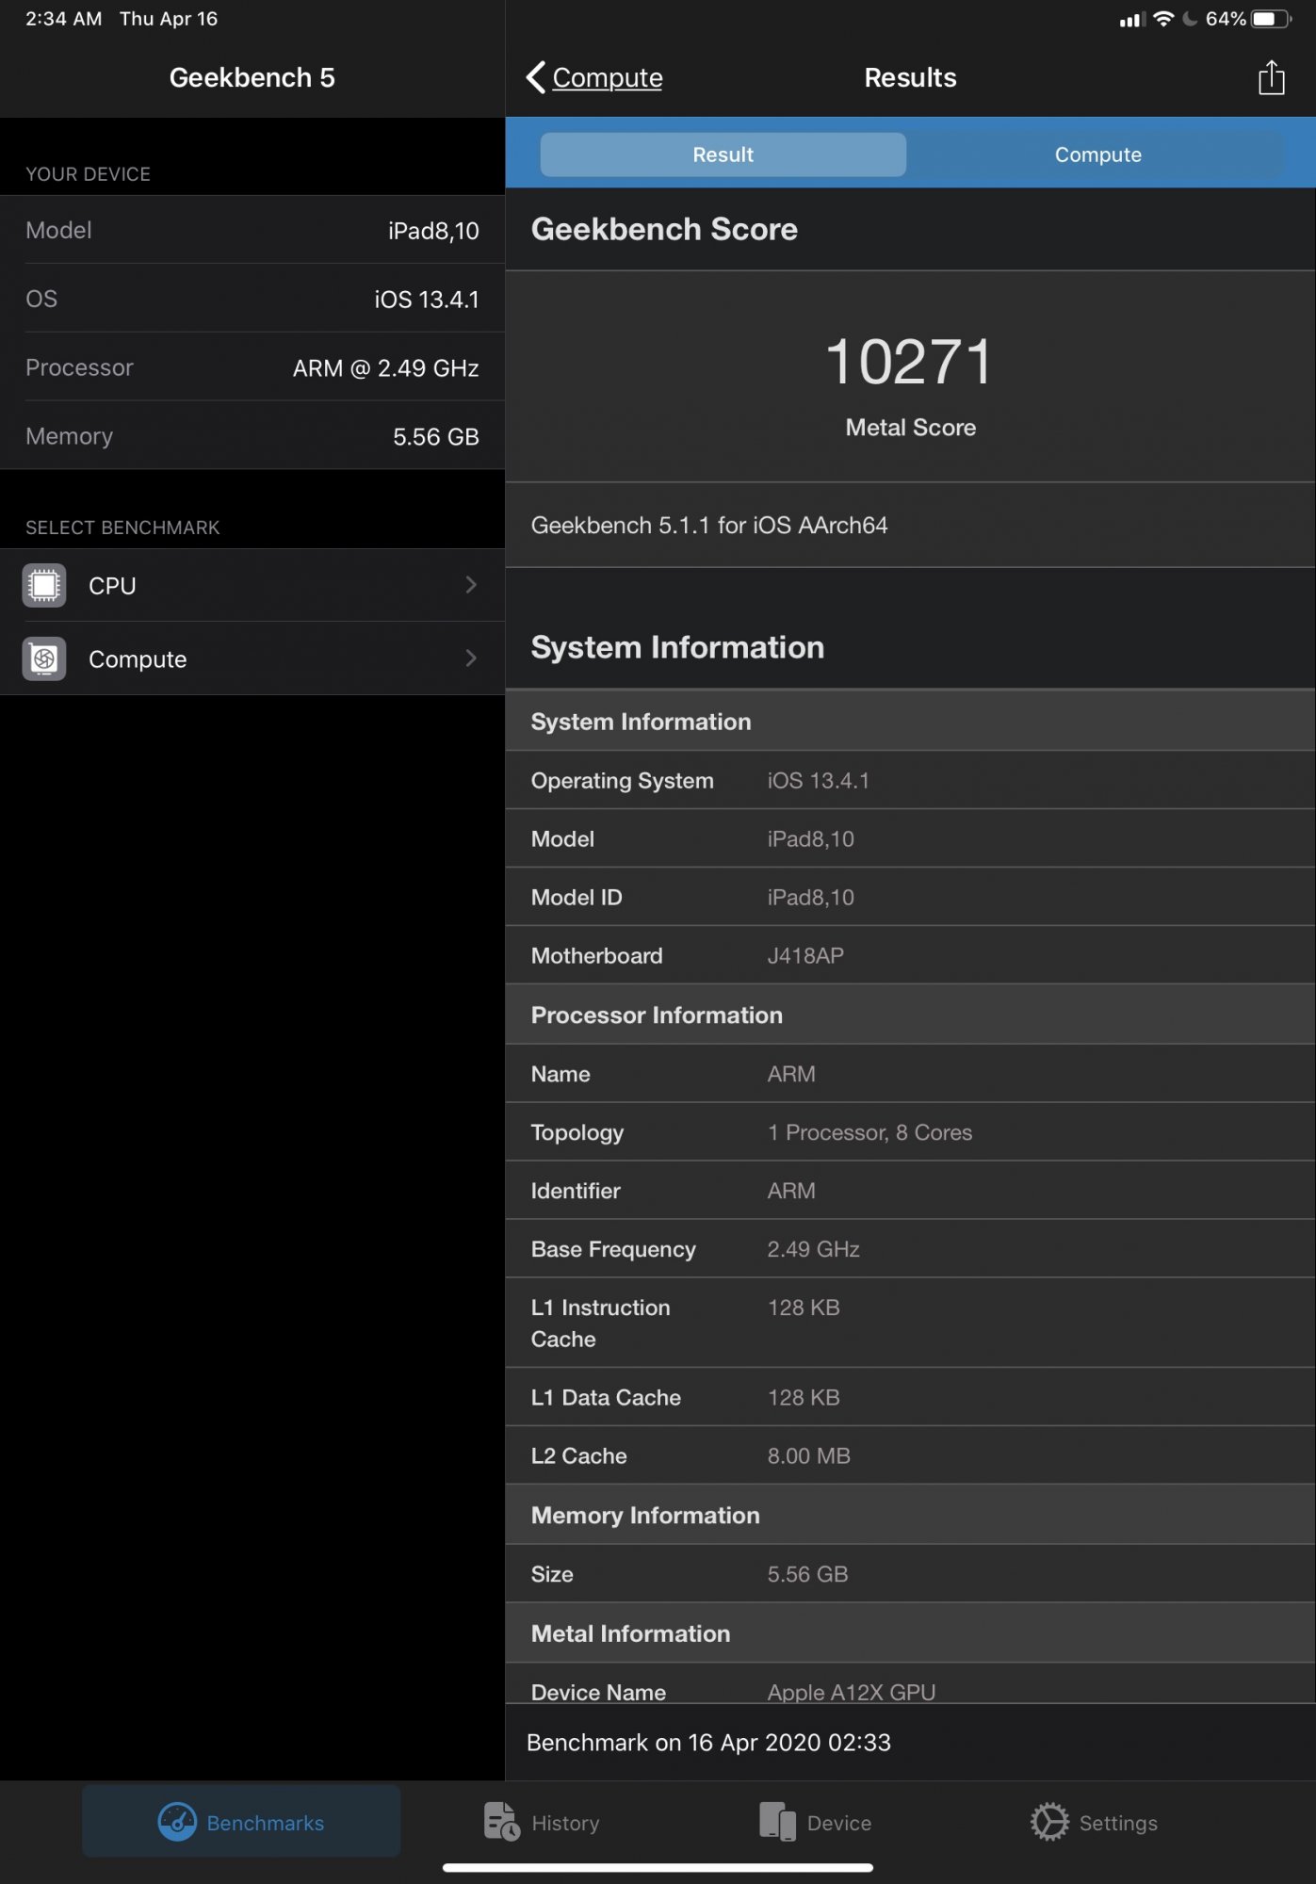
Task: Open the Device tab label
Action: [839, 1823]
